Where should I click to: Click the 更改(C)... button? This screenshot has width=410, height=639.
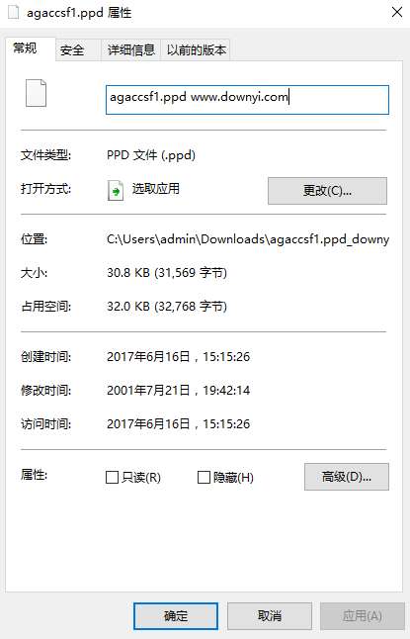(327, 190)
